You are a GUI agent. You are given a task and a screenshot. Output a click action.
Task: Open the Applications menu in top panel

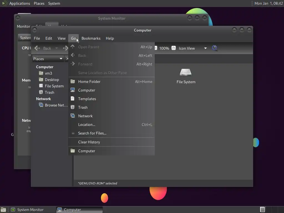click(20, 3)
